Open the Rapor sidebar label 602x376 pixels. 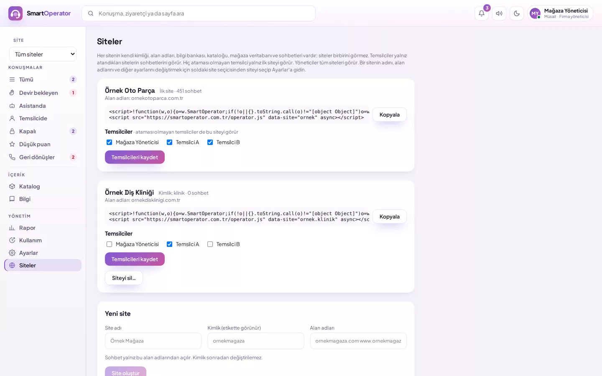tap(27, 228)
